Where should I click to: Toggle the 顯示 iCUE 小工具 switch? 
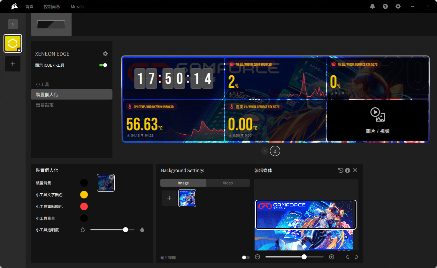(103, 65)
